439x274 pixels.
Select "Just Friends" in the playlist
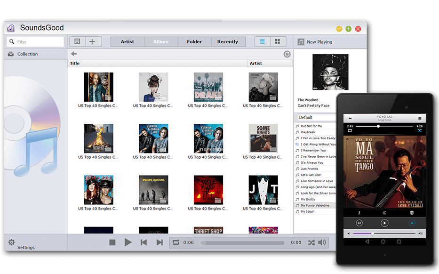(x=315, y=169)
